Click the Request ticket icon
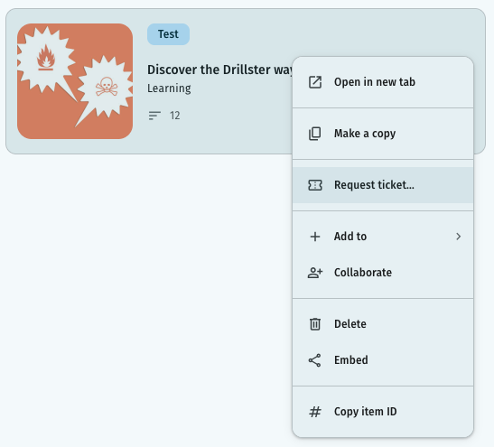 (315, 185)
